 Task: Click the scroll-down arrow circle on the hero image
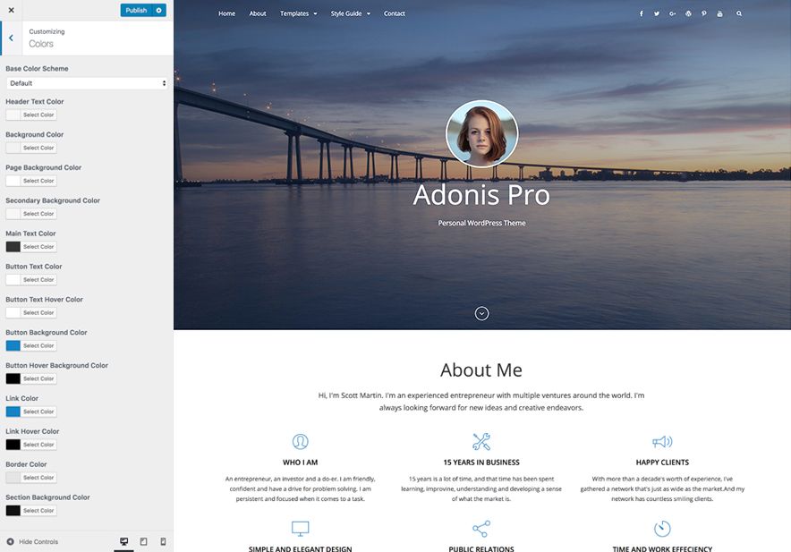481,313
